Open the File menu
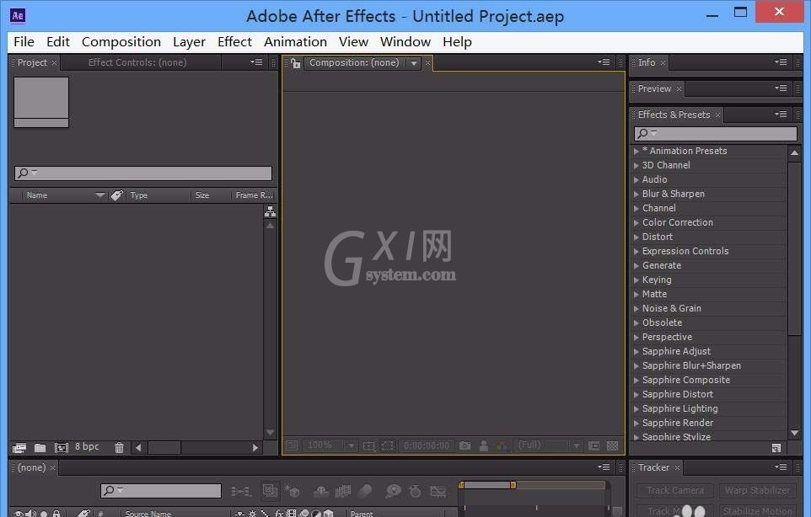 24,42
